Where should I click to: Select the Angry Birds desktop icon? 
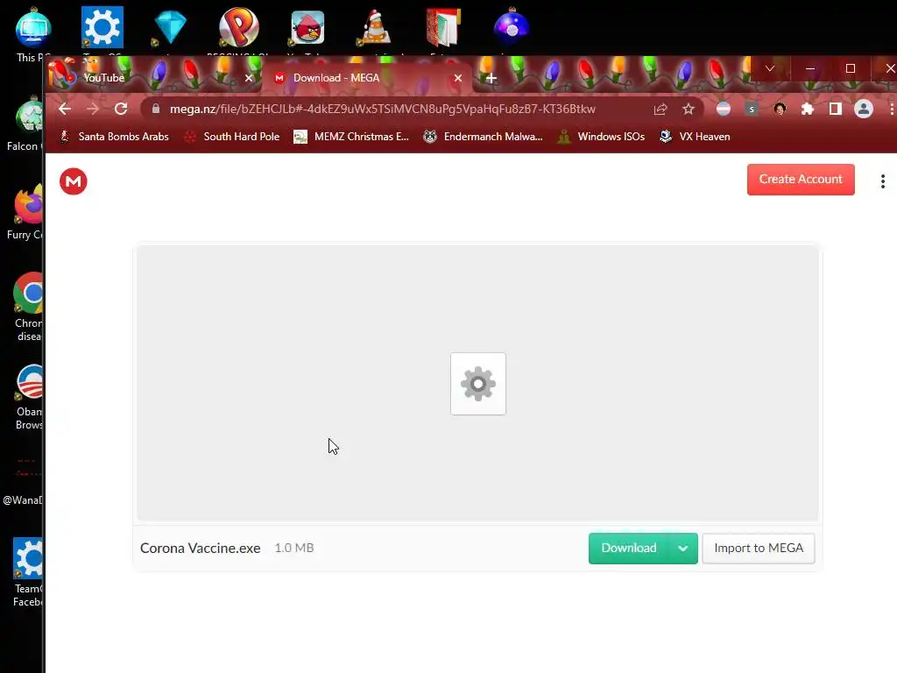point(307,27)
